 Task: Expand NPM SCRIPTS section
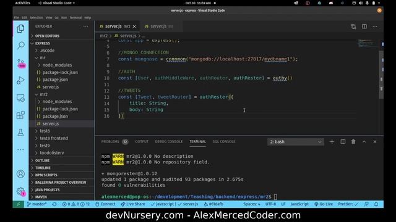pos(62,175)
